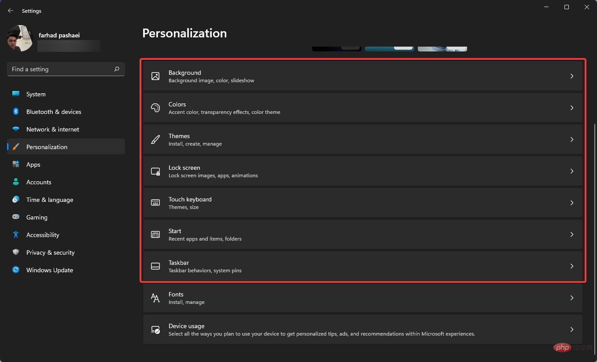Expand the Lock screen row chevron

point(572,171)
